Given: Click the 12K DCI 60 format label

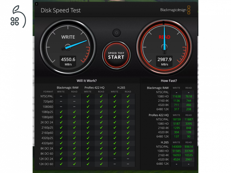Looking at the screenshot, I should pos(46,164).
